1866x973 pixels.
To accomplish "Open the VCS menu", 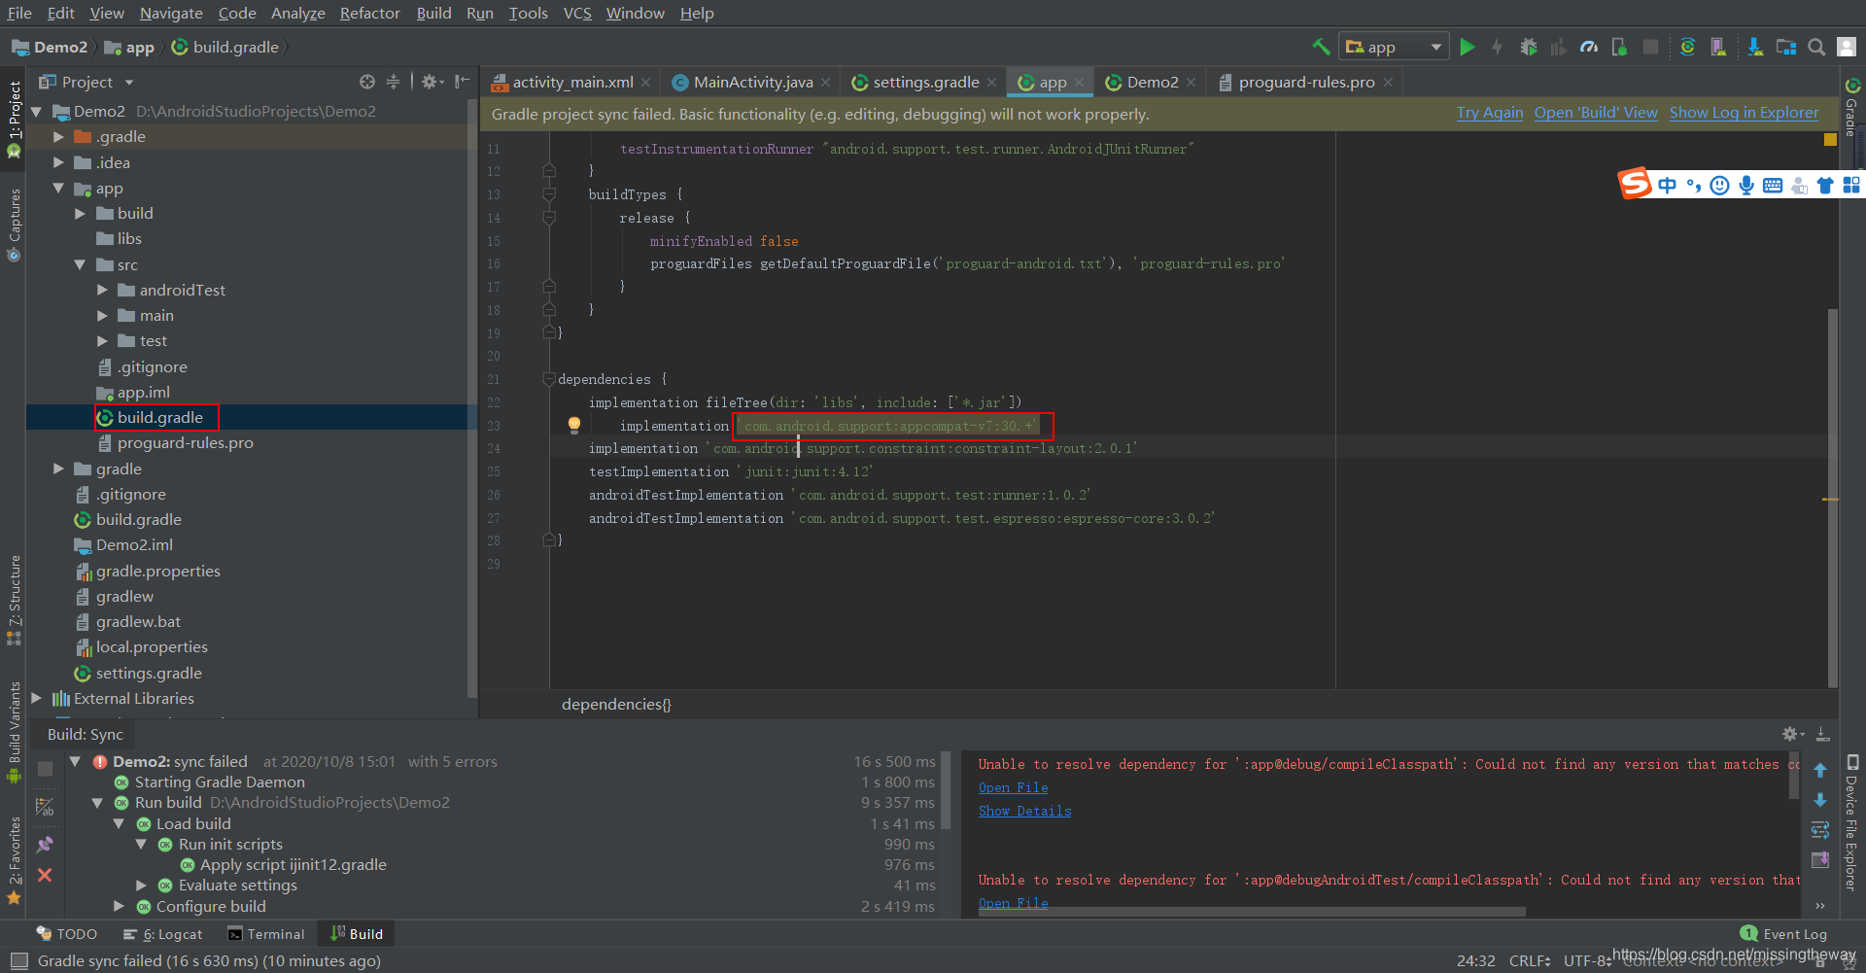I will (577, 13).
